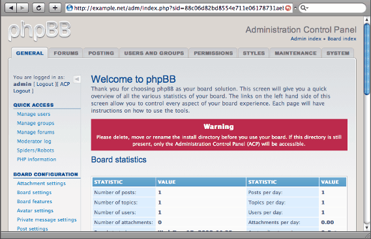Go back with the browser back arrow

11,8
